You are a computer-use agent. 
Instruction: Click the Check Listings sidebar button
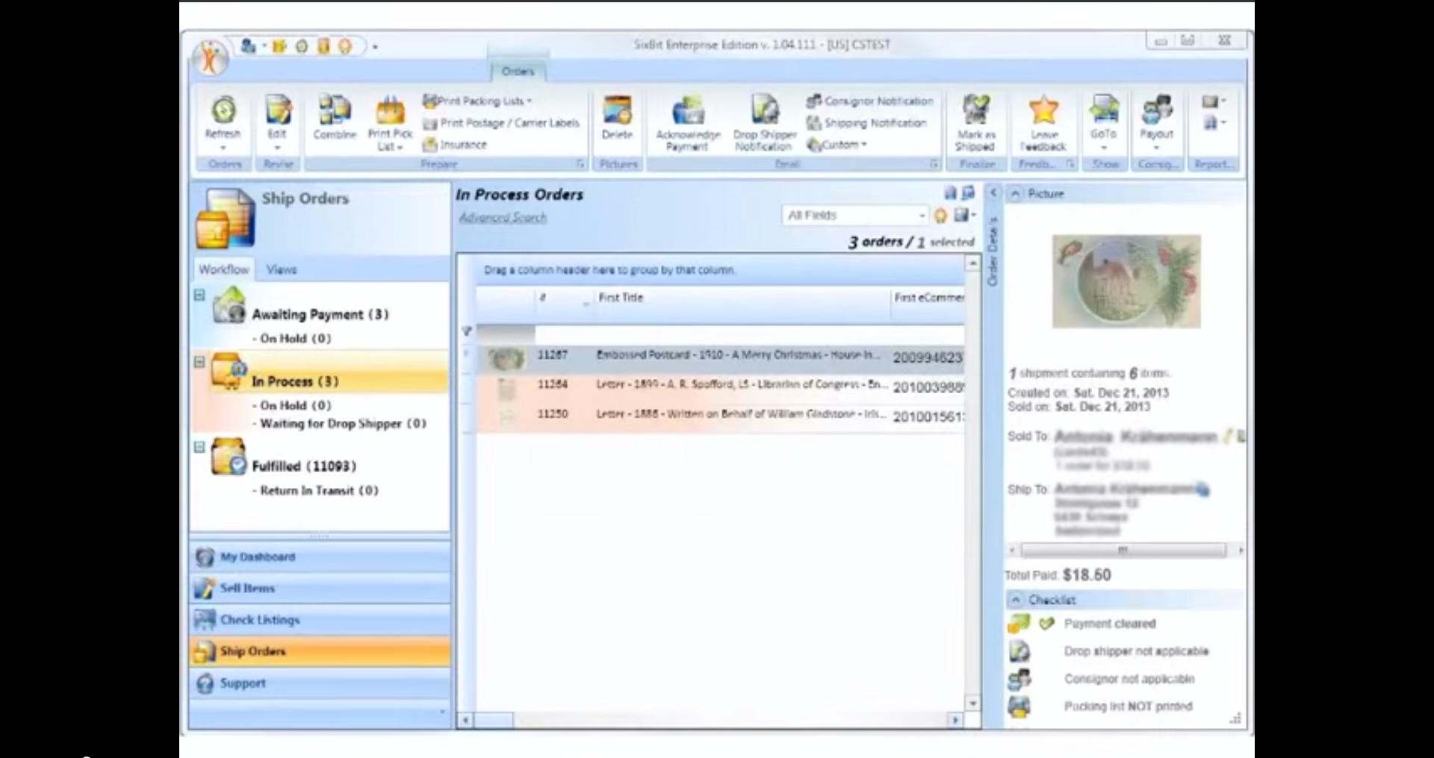[x=260, y=619]
